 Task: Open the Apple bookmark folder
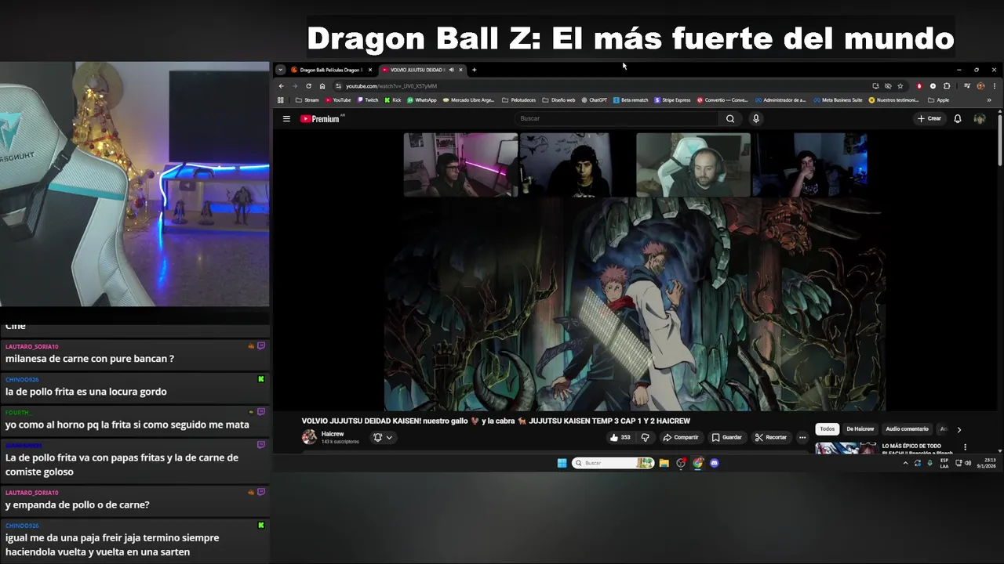click(938, 100)
